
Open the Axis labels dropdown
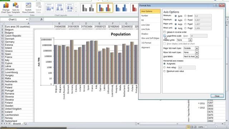tap(197, 57)
